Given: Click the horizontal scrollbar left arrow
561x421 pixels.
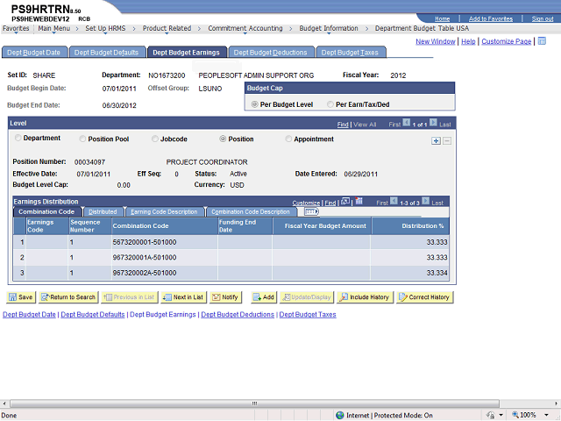Looking at the screenshot, I should [4, 403].
